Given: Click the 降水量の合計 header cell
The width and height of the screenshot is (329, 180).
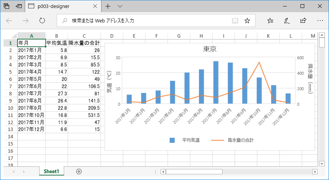Looking at the screenshot, I should click(x=84, y=43).
